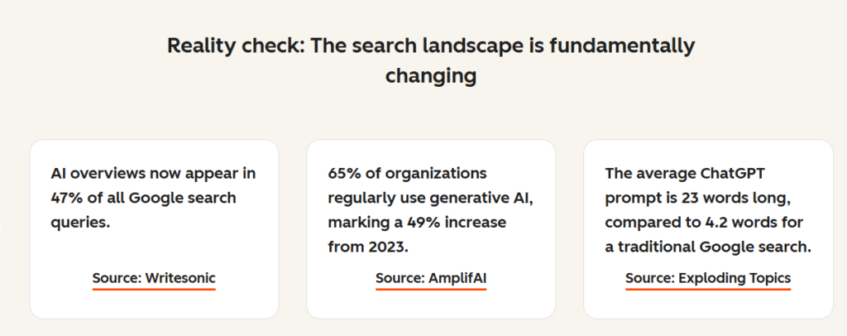Open the AmplifAI source link

[x=431, y=278]
